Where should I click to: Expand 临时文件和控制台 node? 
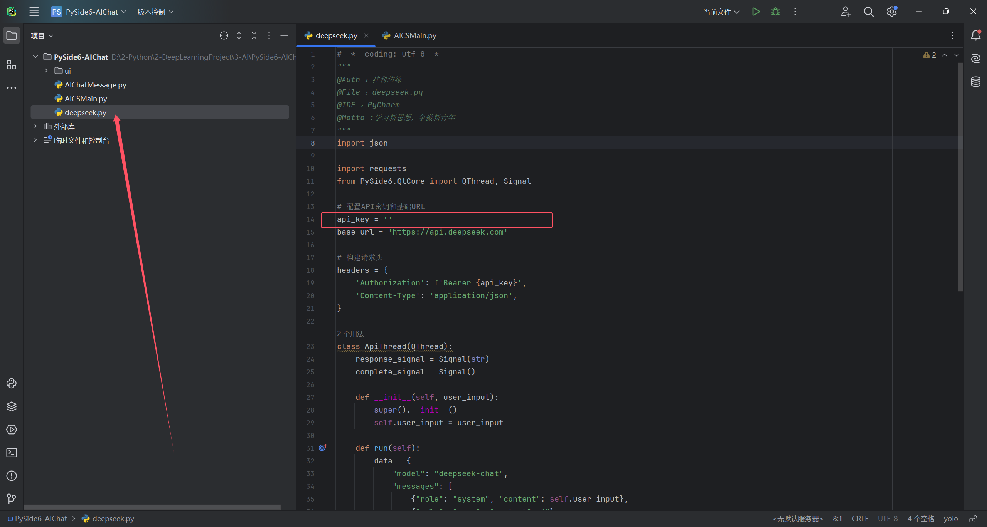click(35, 140)
